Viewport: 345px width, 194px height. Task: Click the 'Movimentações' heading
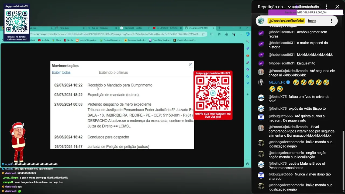(65, 66)
